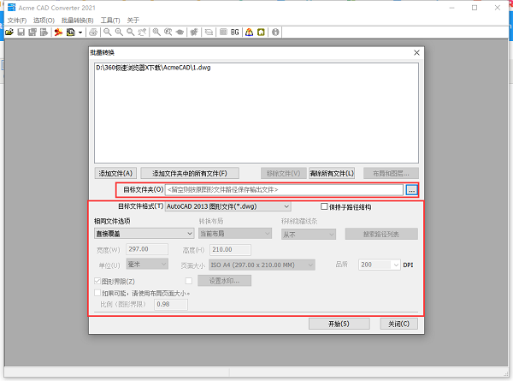Click the 高度(H) 210.00 input field
Viewport: 513px width, 381px height.
coord(230,250)
